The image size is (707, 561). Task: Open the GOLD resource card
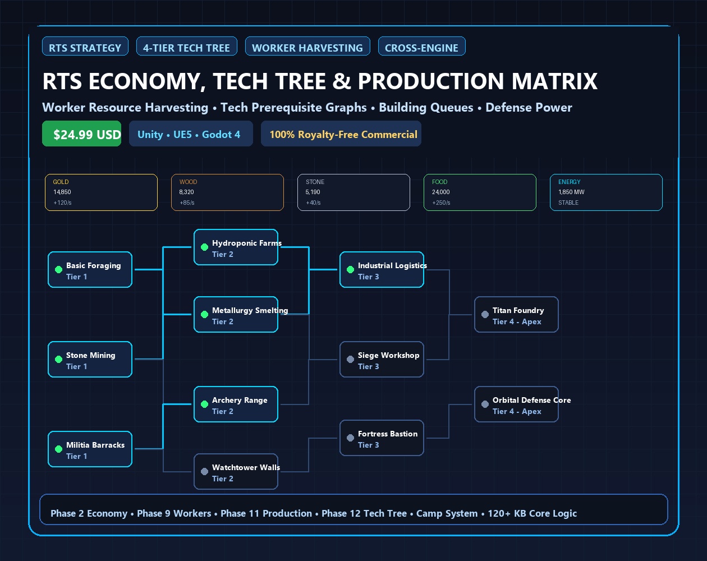click(101, 192)
